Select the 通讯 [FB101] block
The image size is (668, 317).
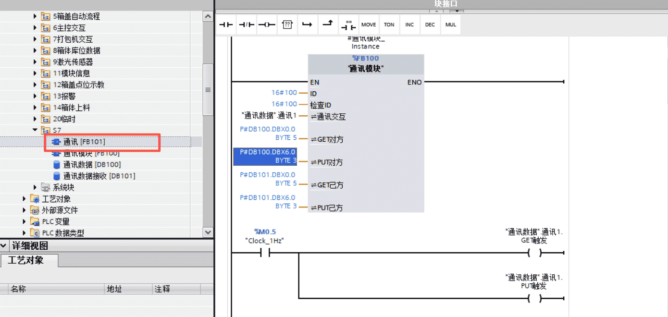coord(84,142)
